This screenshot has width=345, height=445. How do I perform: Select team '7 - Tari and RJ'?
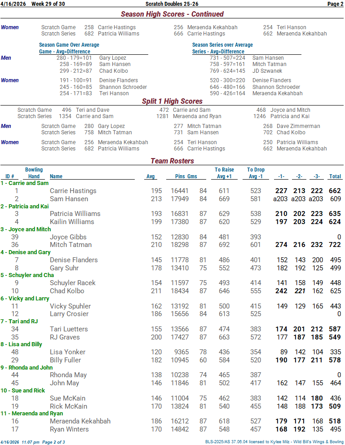[x=19, y=322]
